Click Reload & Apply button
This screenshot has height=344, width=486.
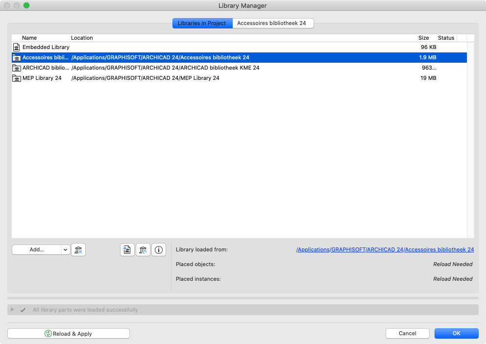69,333
